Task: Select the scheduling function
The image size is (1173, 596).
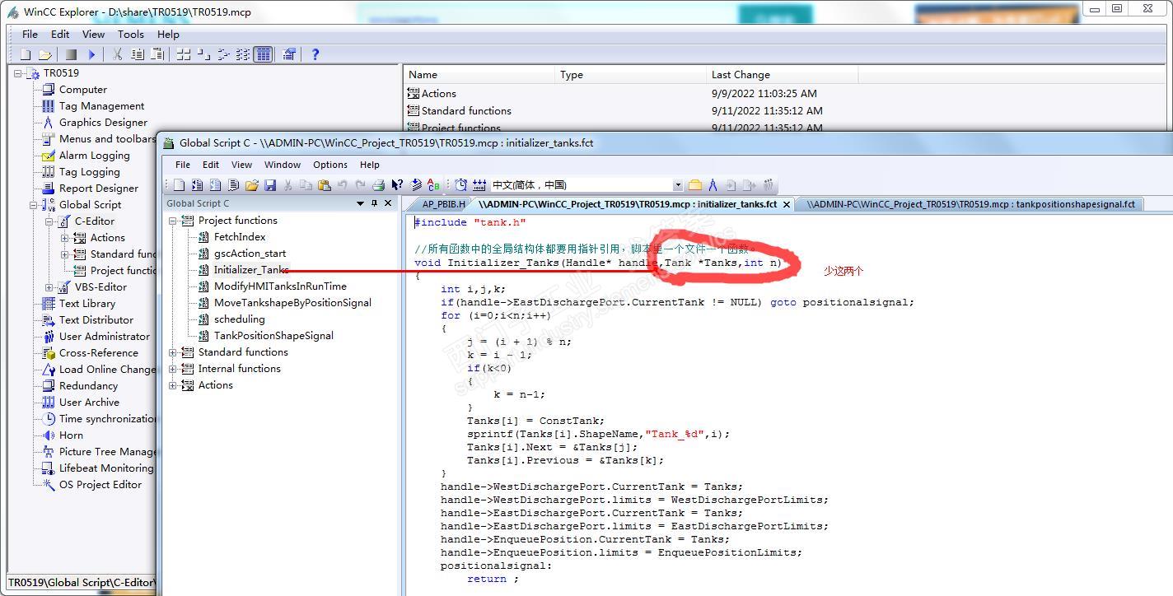Action: 239,319
